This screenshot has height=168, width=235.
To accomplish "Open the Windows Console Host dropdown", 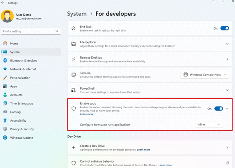I will tap(205, 75).
